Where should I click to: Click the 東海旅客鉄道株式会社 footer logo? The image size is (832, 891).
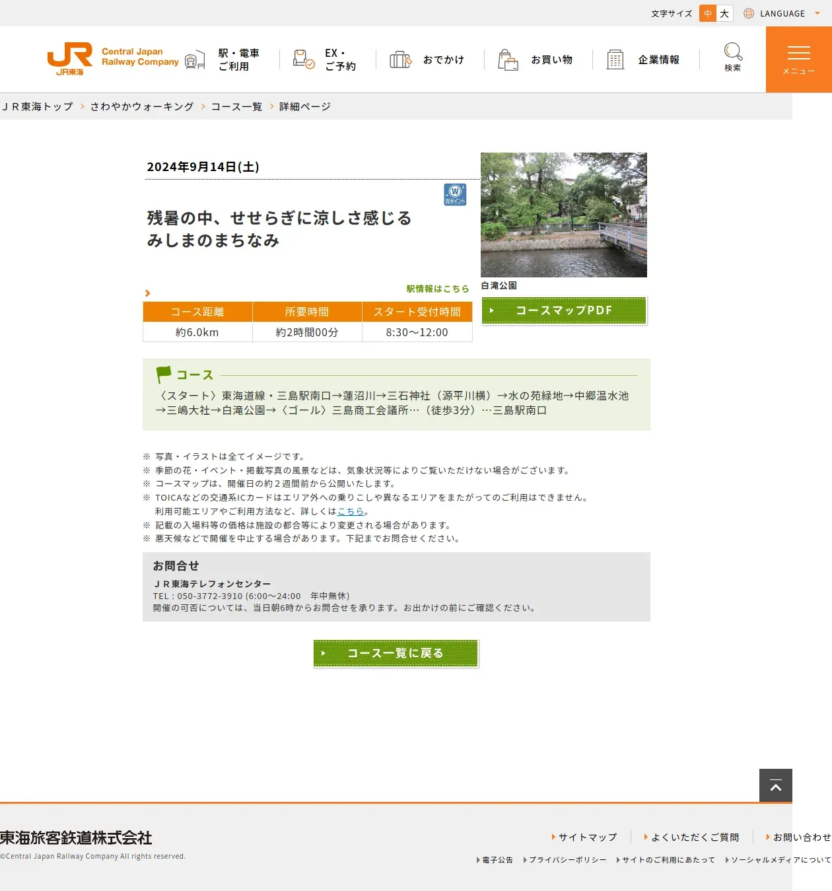pos(76,838)
